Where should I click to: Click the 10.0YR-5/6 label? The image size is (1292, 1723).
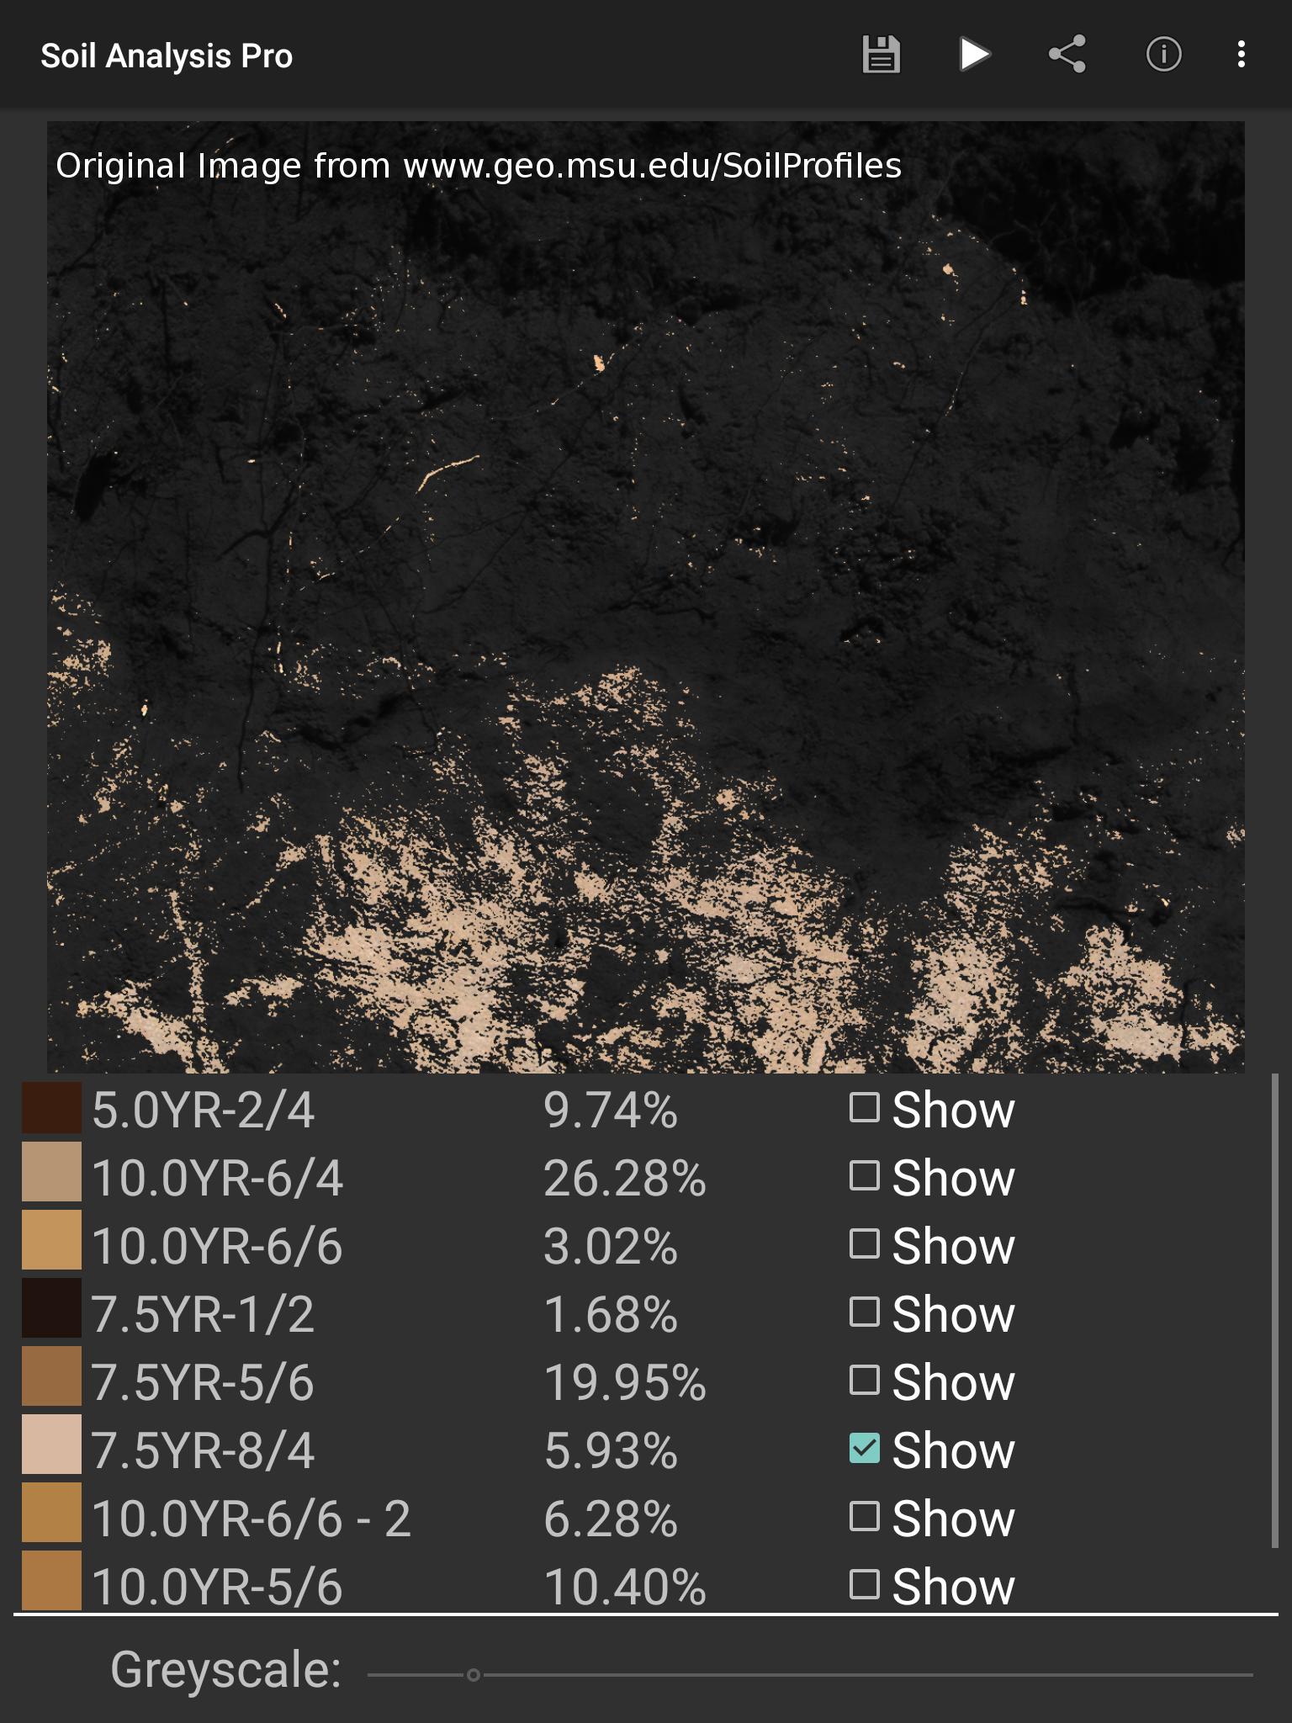click(217, 1587)
